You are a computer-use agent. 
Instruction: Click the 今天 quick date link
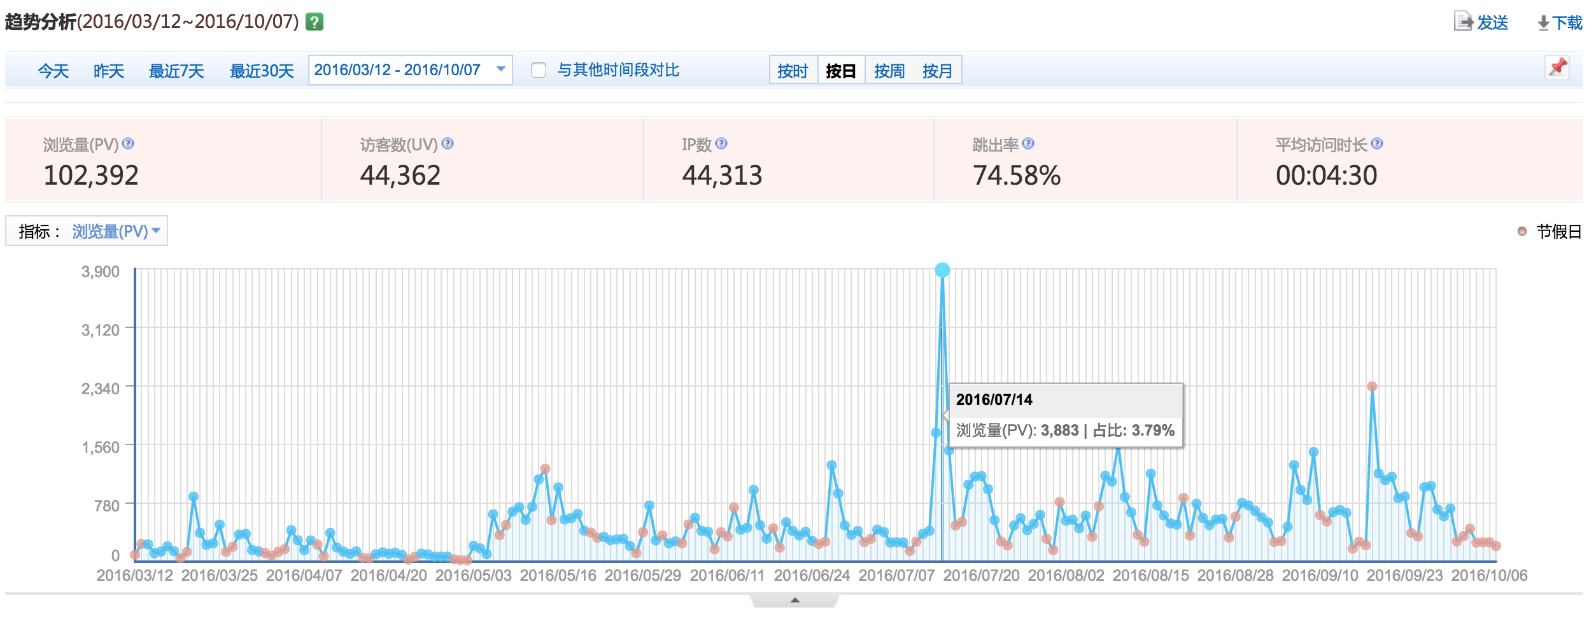pos(52,72)
